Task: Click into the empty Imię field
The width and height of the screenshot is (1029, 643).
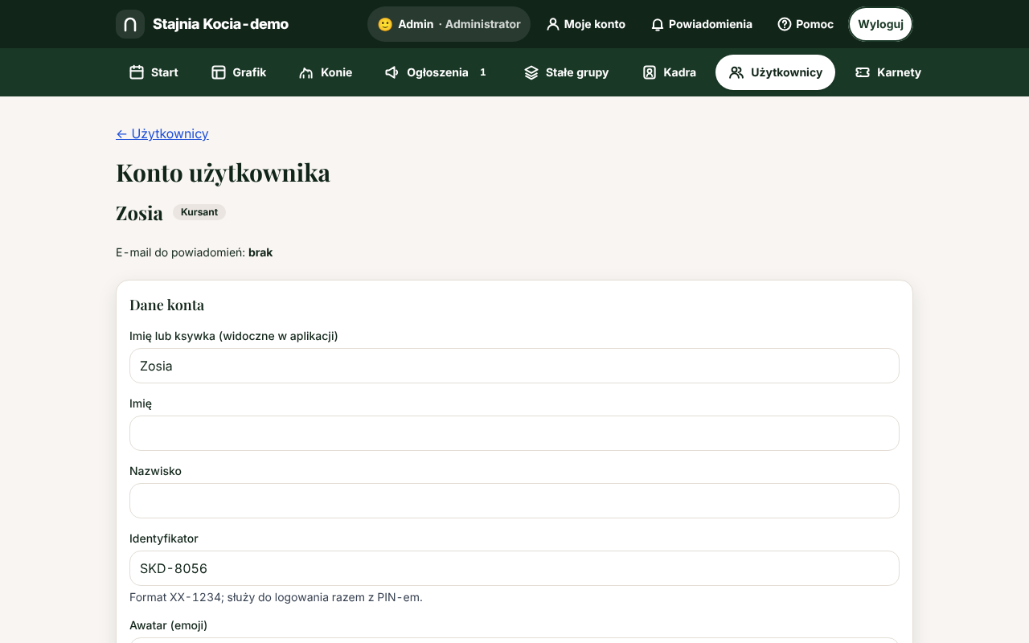Action: (x=514, y=433)
